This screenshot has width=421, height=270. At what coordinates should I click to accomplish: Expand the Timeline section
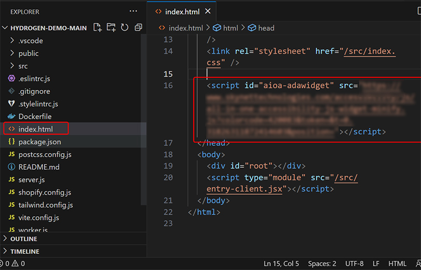(24, 251)
